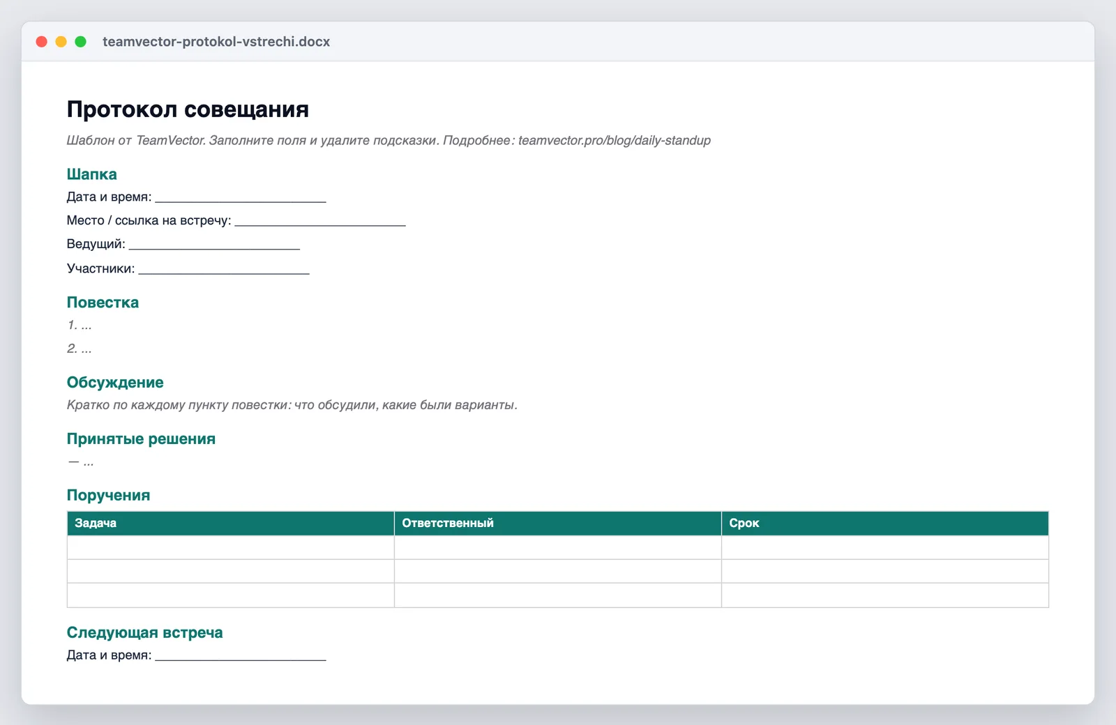Click the "Задача" table column header
This screenshot has width=1116, height=725.
[231, 524]
